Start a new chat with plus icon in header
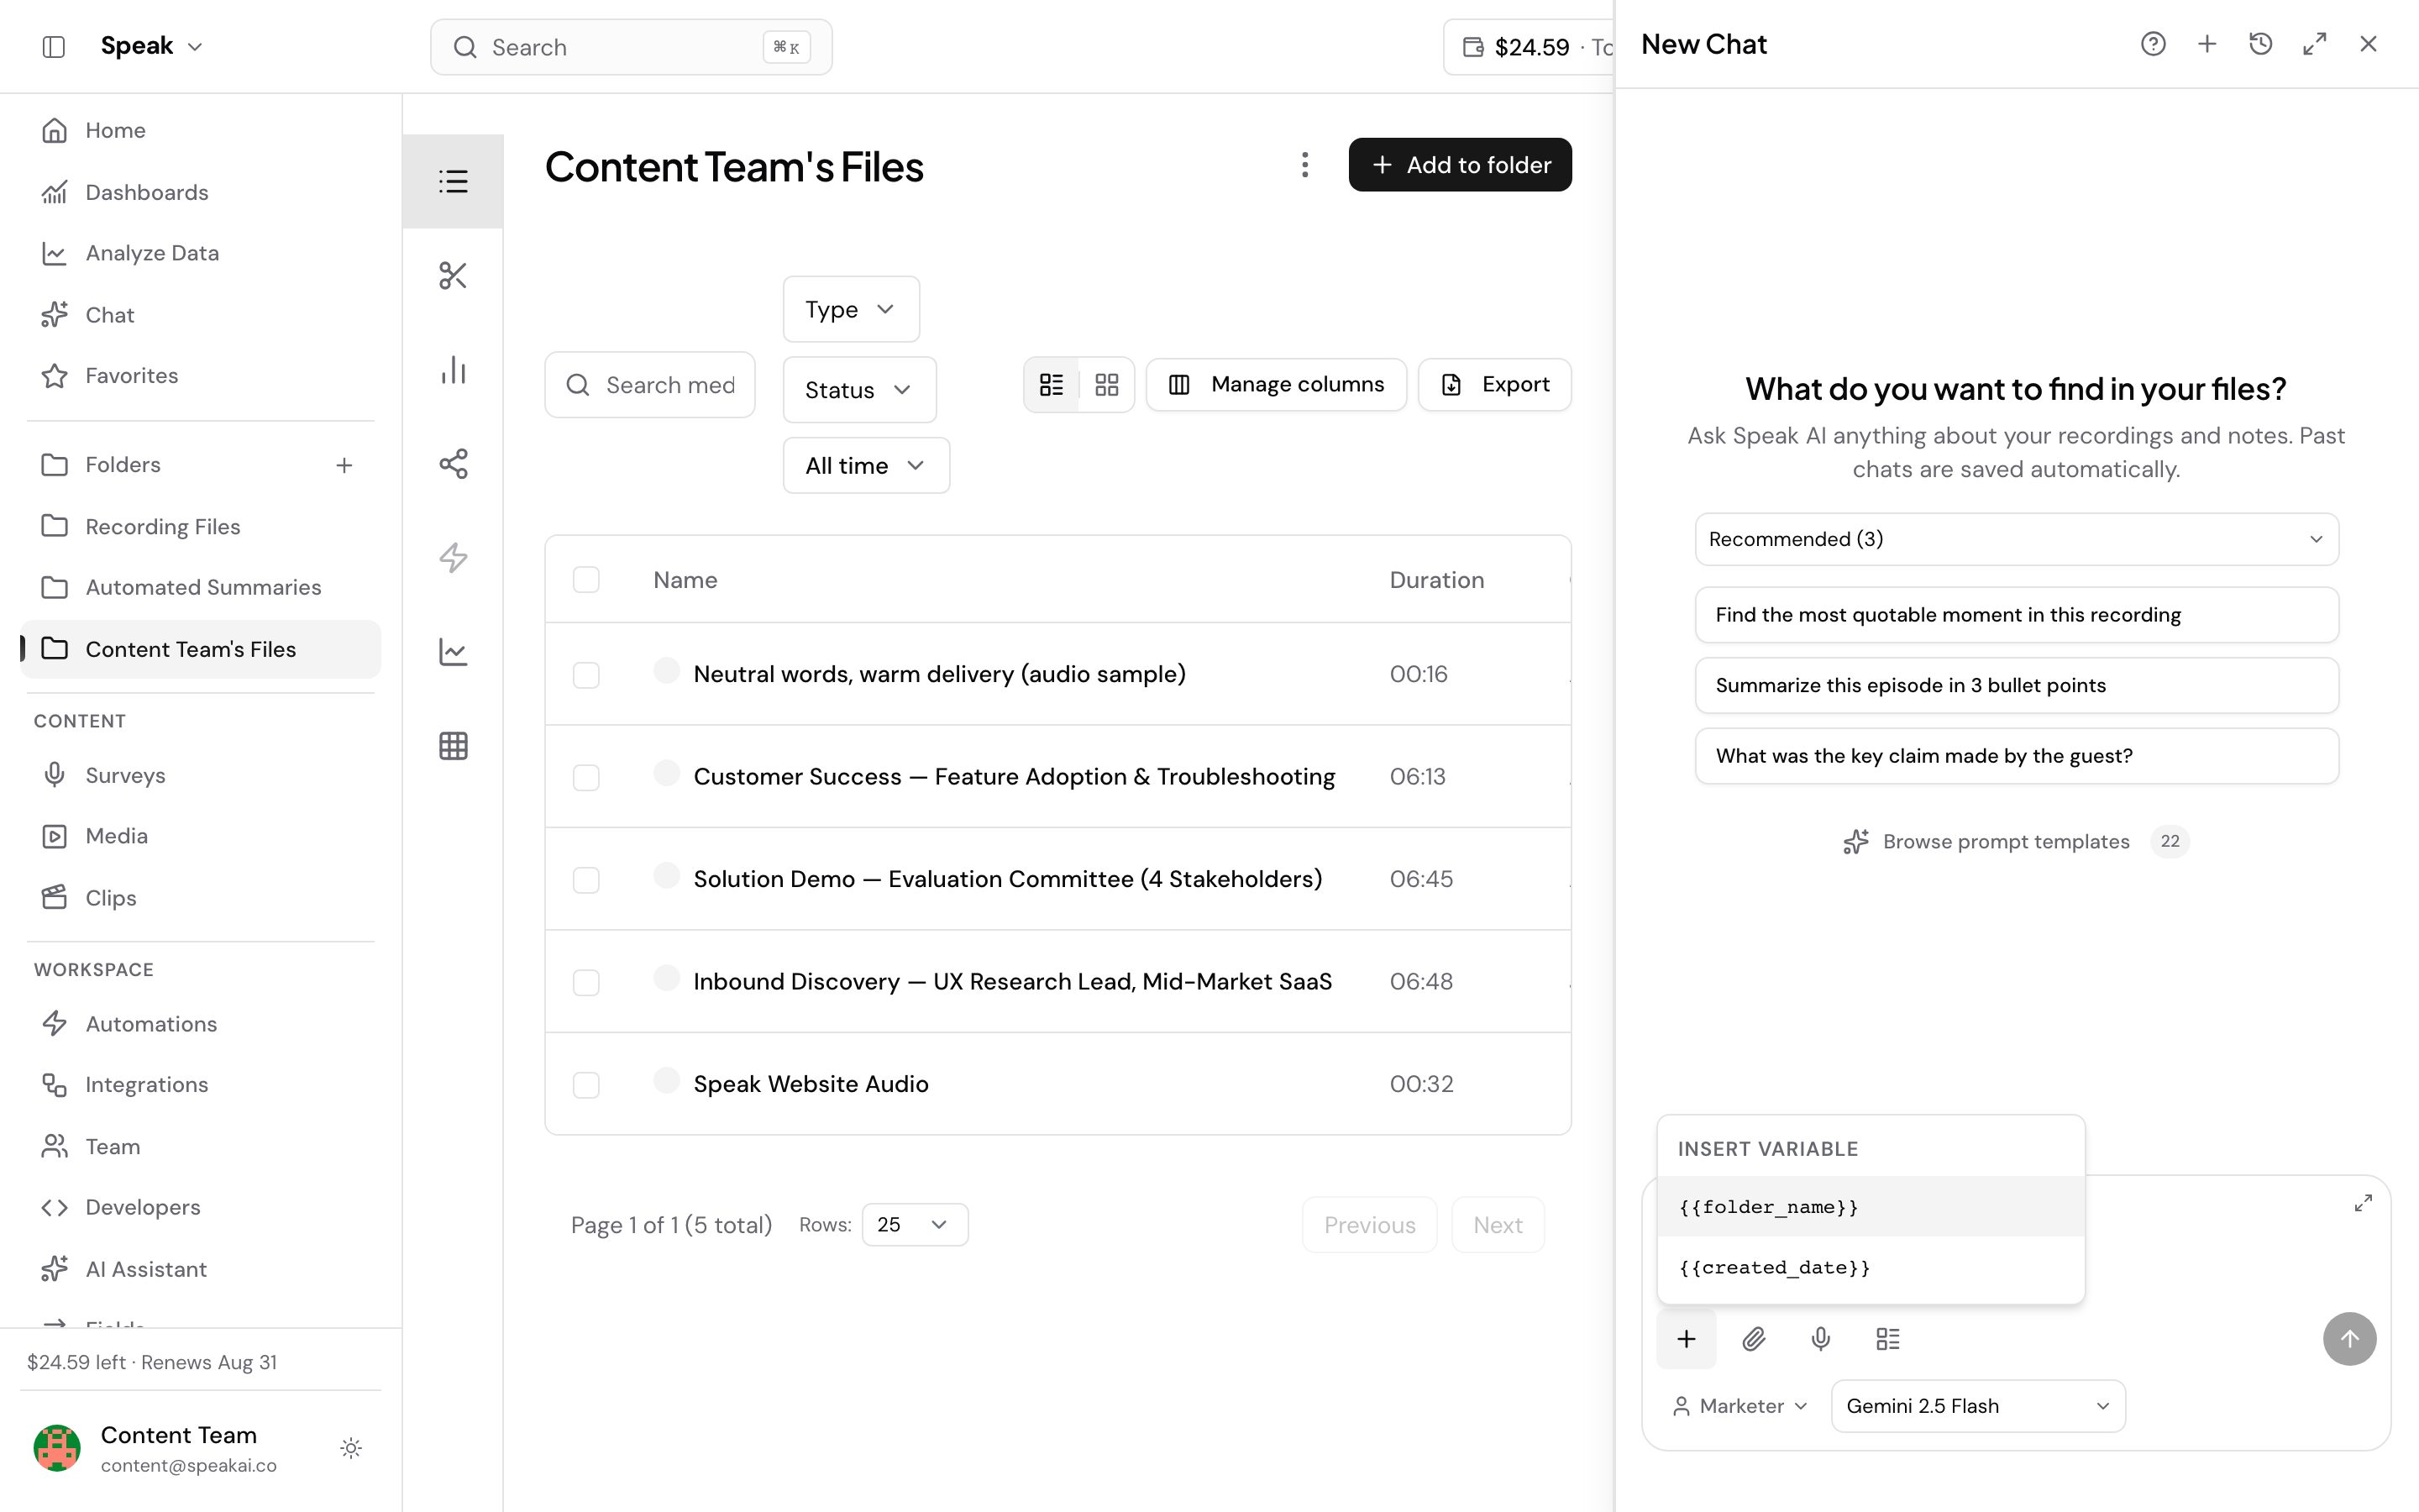 tap(2207, 44)
